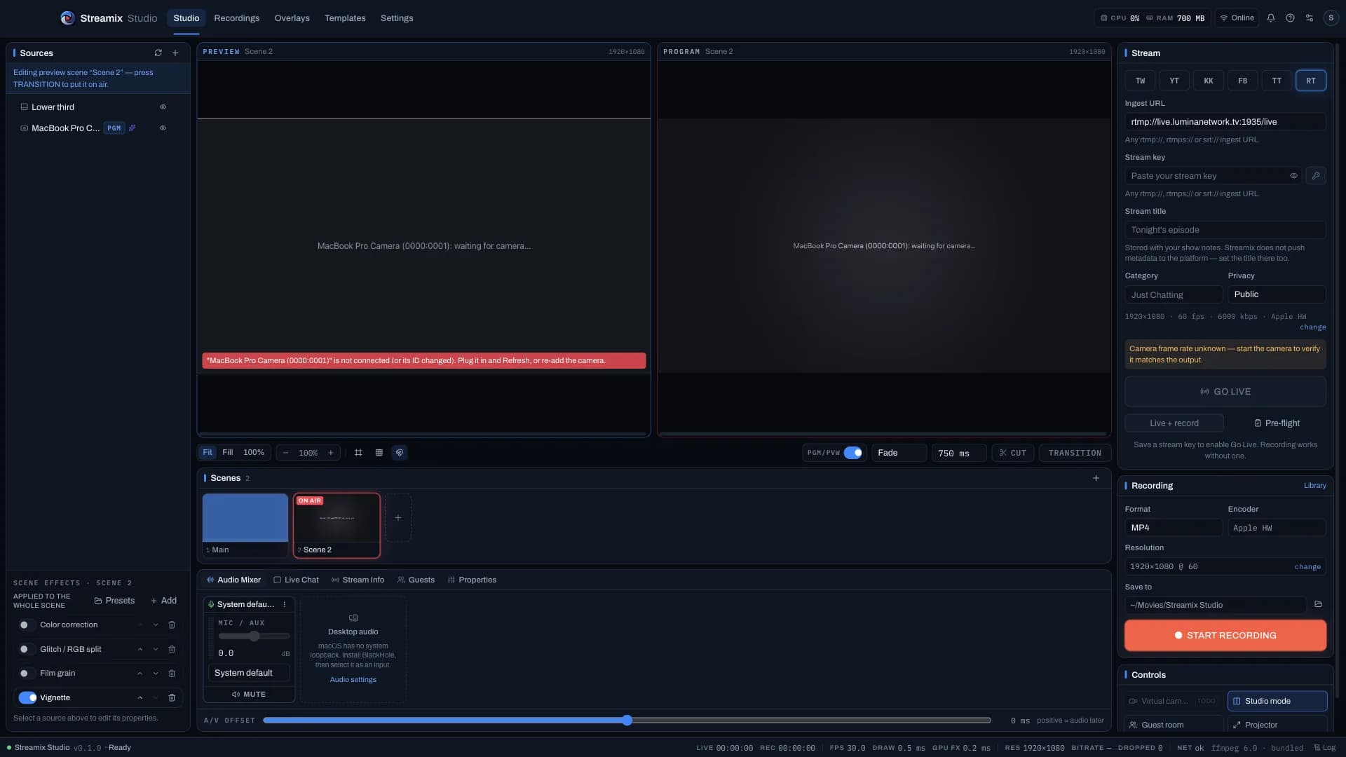Image resolution: width=1346 pixels, height=757 pixels.
Task: Open the Privacy Public dropdown
Action: (x=1276, y=294)
